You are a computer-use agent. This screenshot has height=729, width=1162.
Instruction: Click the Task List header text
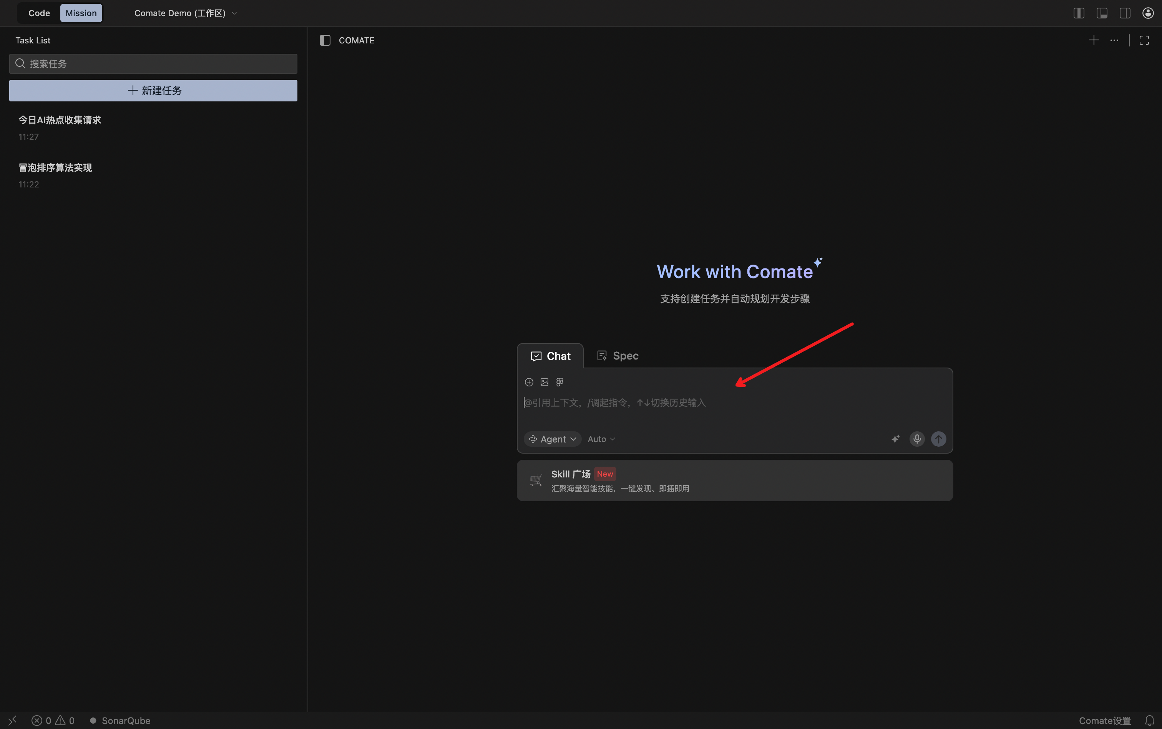coord(33,40)
